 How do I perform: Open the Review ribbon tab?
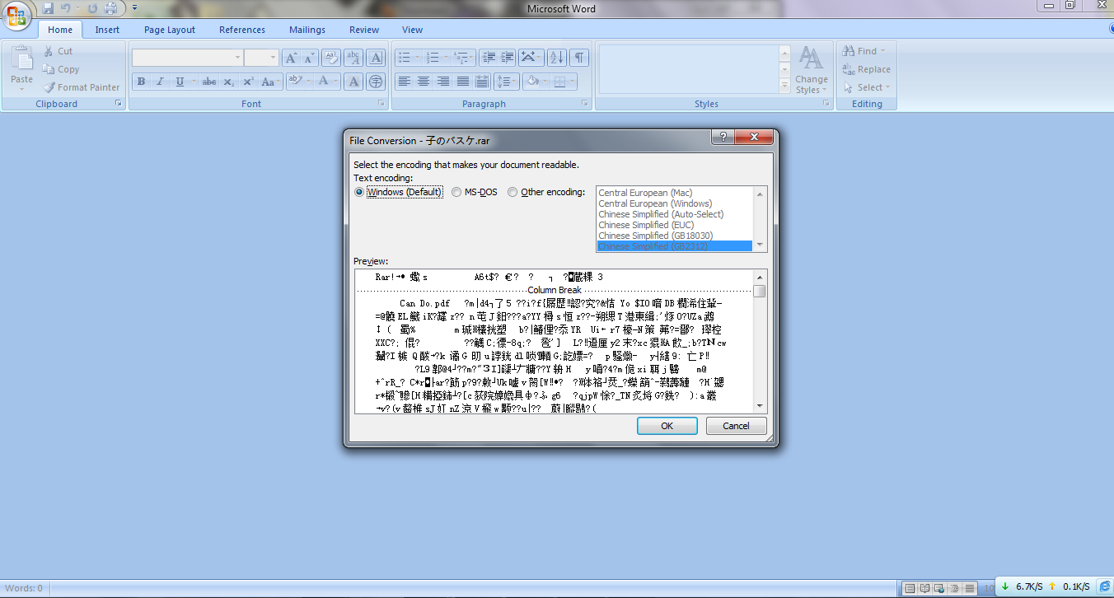[x=364, y=30]
